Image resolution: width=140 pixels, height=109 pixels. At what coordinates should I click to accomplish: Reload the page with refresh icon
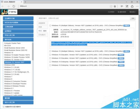pyautogui.click(x=14, y=6)
